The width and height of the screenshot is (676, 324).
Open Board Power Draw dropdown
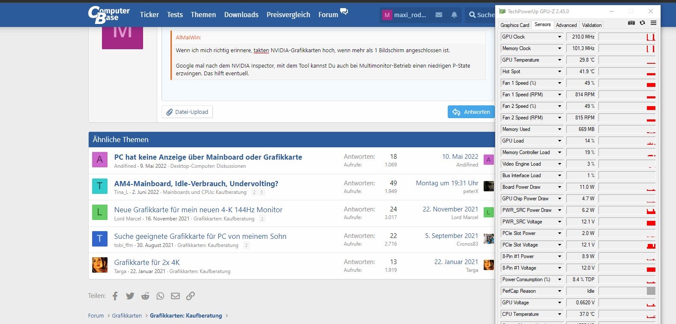559,187
